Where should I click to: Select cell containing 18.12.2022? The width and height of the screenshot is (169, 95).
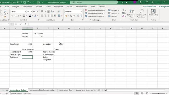[38, 34]
